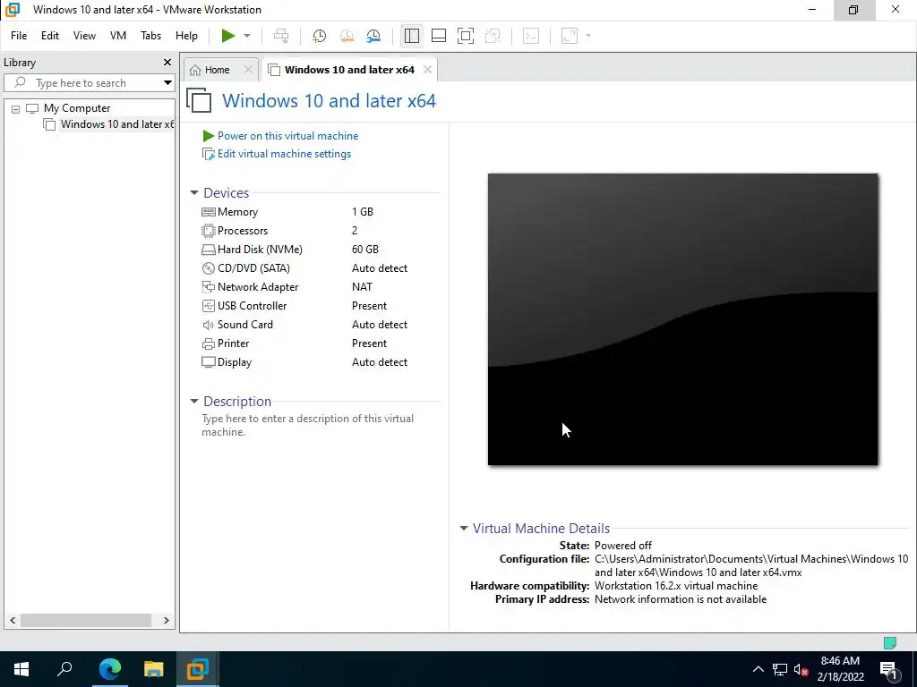Toggle the thumbnail bar toolbar icon
917x687 pixels.
439,36
